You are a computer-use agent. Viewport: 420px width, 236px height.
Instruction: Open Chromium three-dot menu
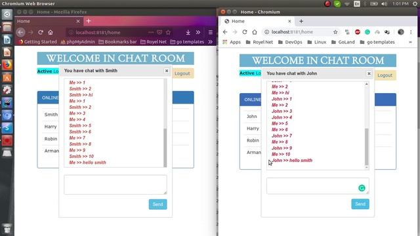click(x=411, y=32)
